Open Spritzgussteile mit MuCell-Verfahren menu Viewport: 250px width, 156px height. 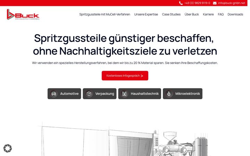(105, 14)
